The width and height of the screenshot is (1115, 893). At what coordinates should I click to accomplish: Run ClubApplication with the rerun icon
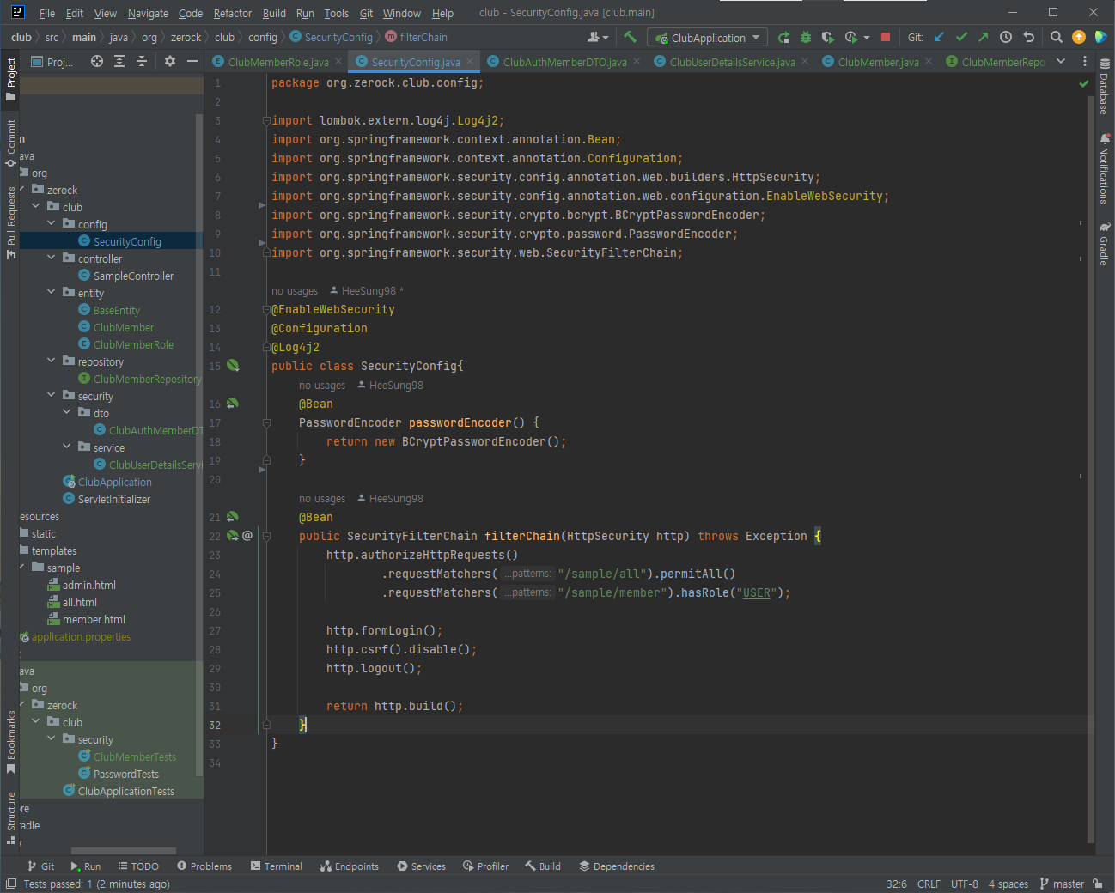[783, 37]
